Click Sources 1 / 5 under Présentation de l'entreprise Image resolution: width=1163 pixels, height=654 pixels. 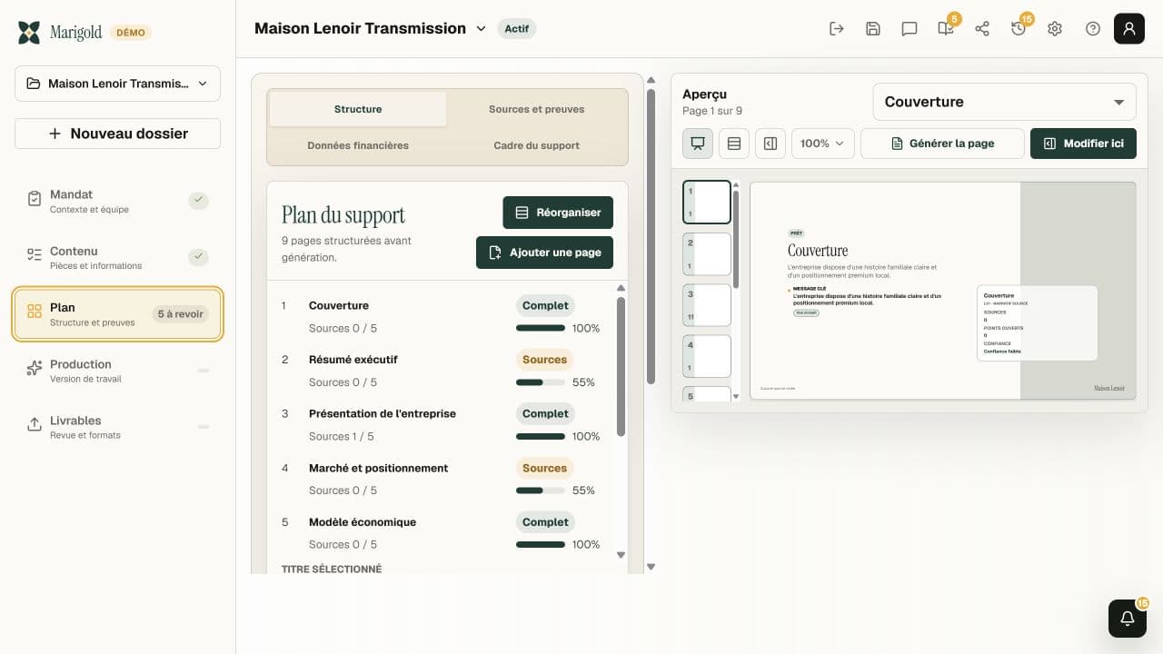point(342,436)
